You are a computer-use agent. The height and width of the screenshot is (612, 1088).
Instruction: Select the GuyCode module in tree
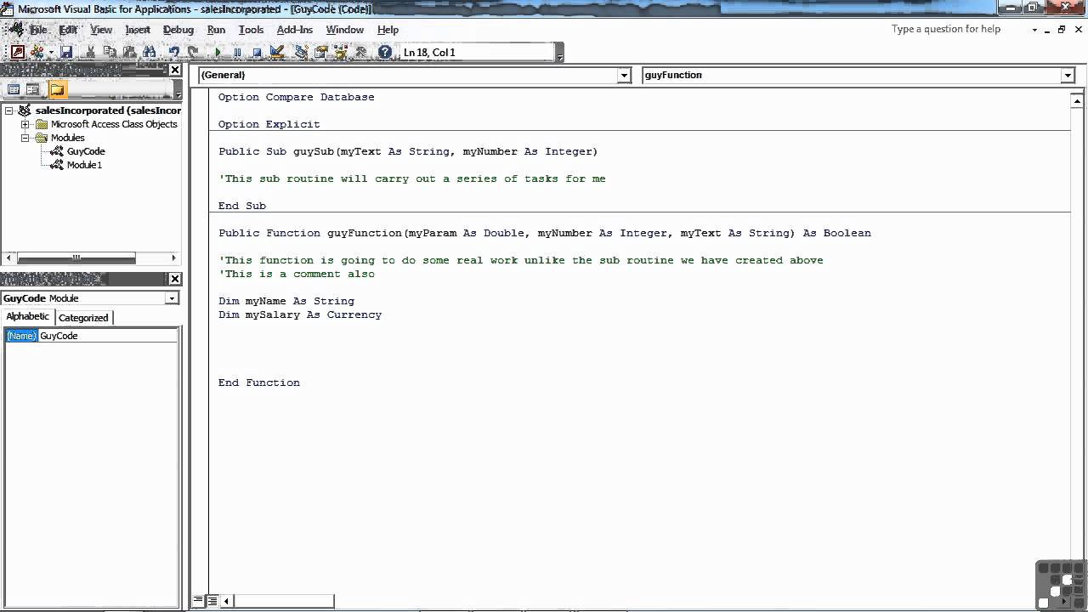pyautogui.click(x=86, y=151)
